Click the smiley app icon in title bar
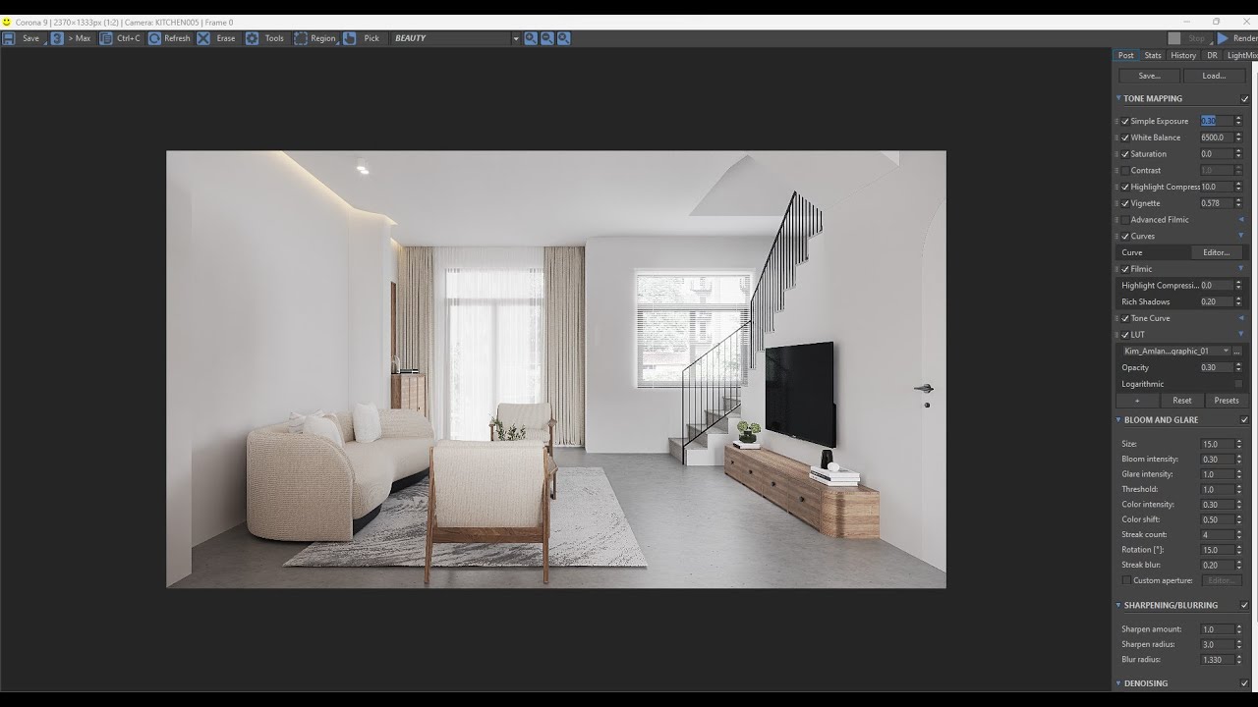Viewport: 1258px width, 707px height. coord(7,22)
